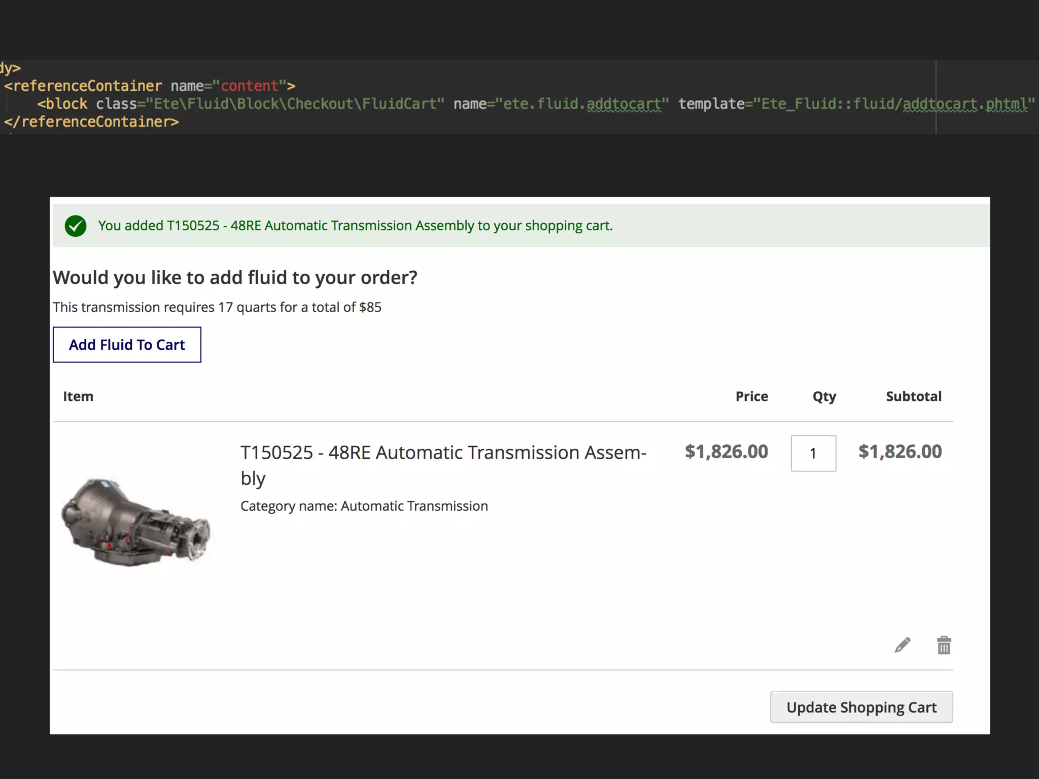Click the fluid order question heading
This screenshot has width=1039, height=779.
coord(235,277)
